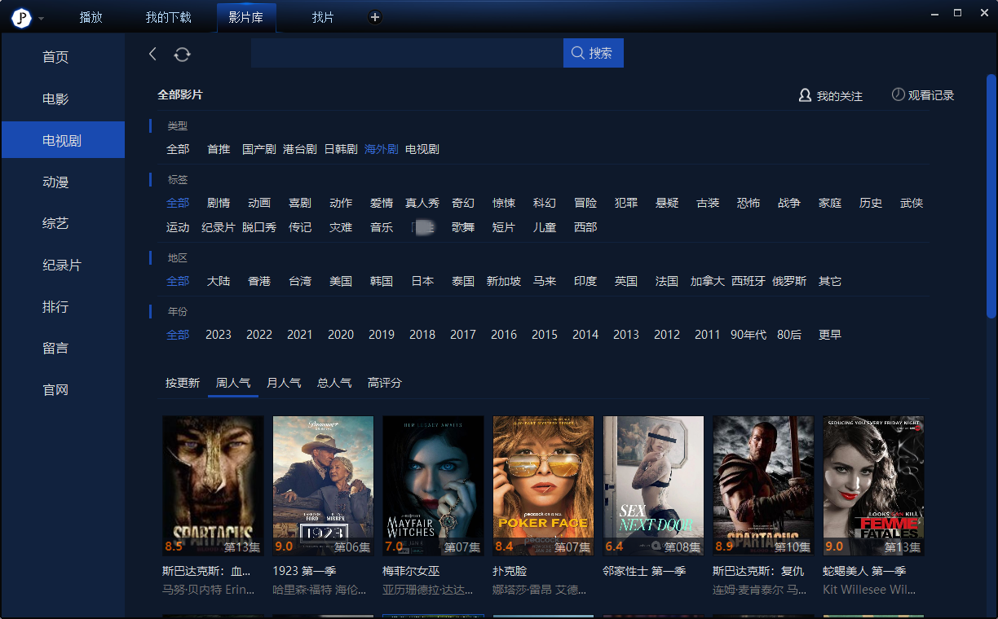Viewport: 998px width, 619px height.
Task: Click the search input field
Action: point(406,53)
